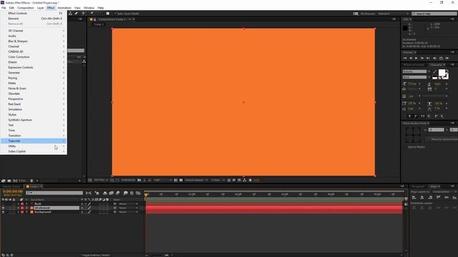This screenshot has width=458, height=257.
Task: Open the Color Correction submenu
Action: point(34,57)
